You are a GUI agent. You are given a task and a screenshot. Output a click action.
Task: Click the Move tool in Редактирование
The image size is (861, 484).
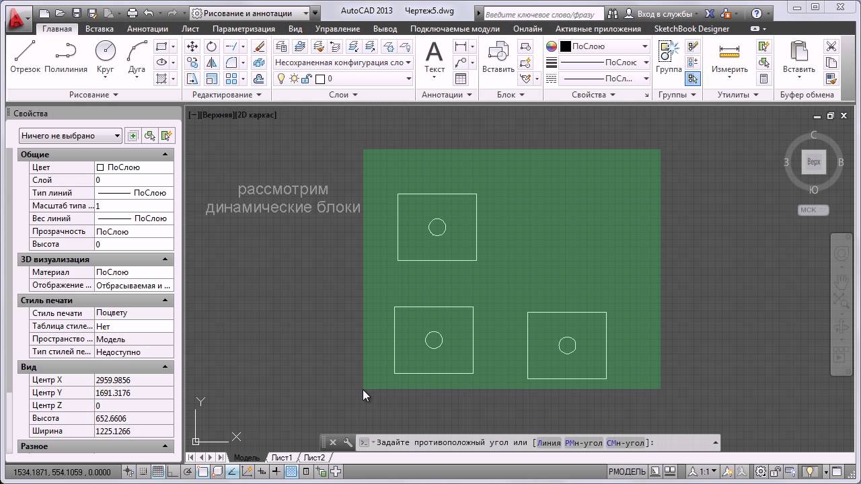tap(192, 46)
